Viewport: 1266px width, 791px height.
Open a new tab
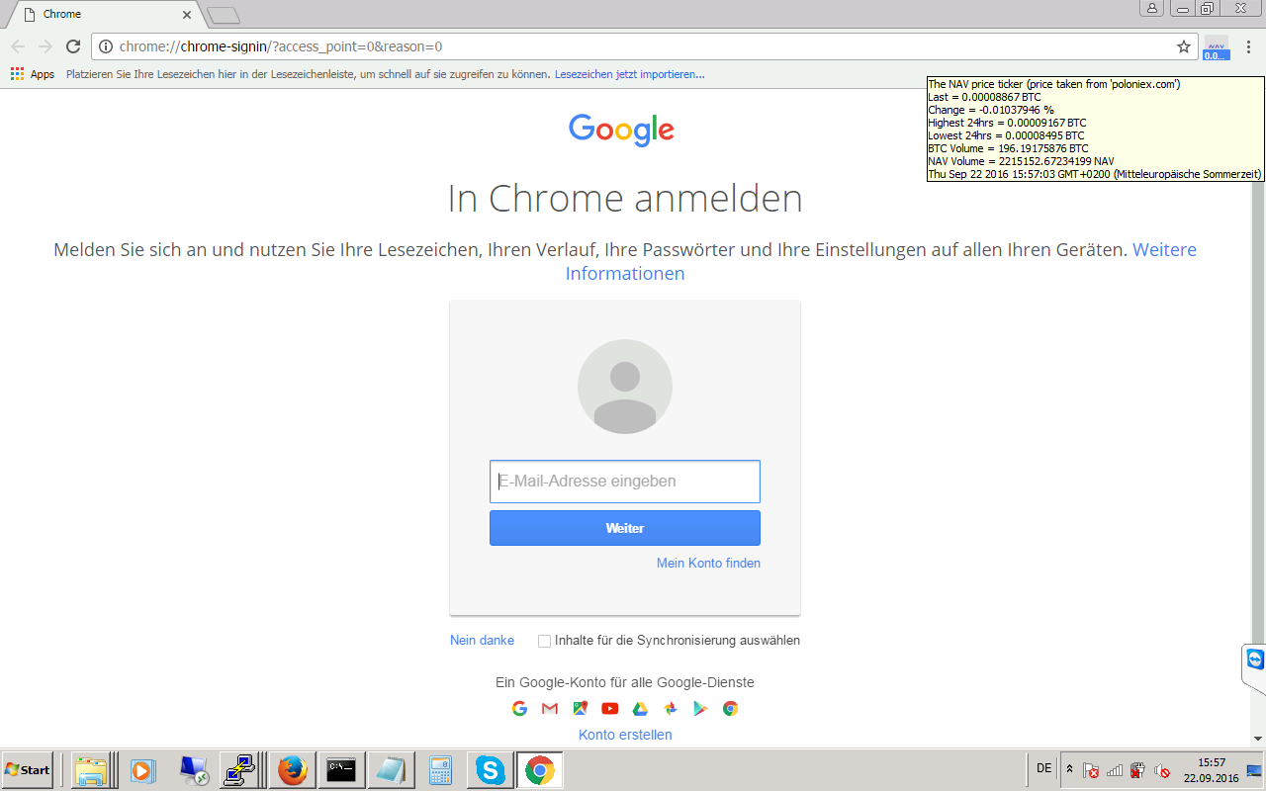[x=224, y=15]
